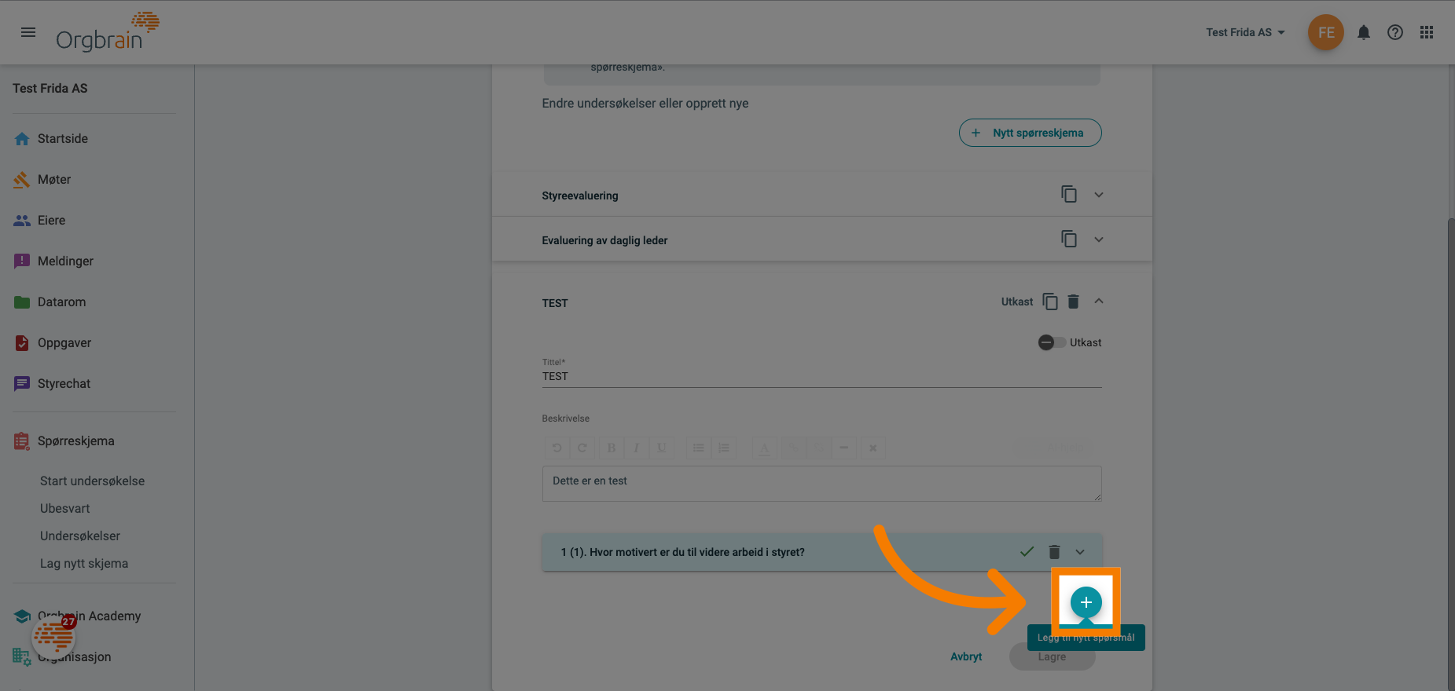1455x691 pixels.
Task: Click undo in description toolbar
Action: (557, 448)
